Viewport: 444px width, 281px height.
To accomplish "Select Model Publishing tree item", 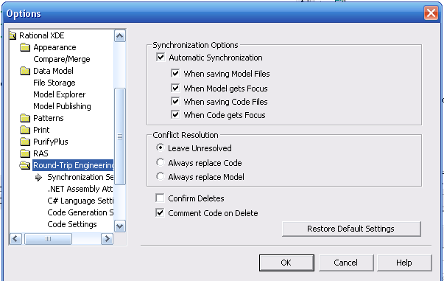I will [62, 106].
